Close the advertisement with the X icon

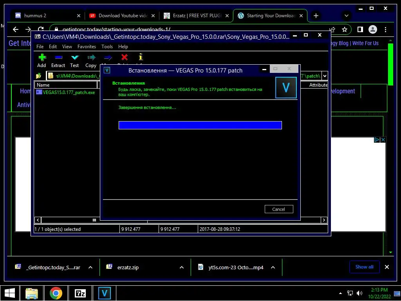click(x=383, y=140)
